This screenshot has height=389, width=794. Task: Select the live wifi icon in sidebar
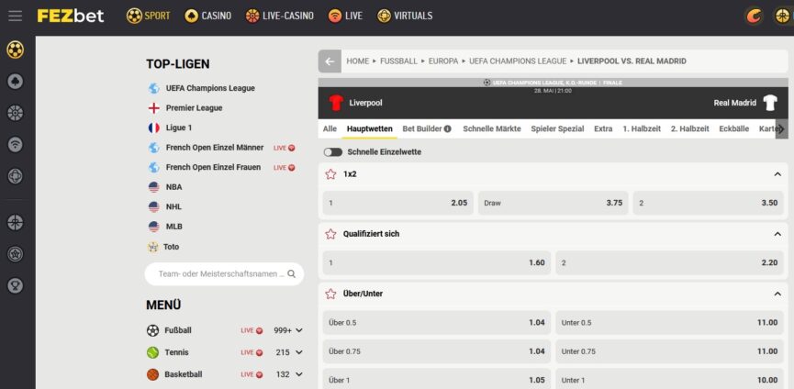coord(16,145)
